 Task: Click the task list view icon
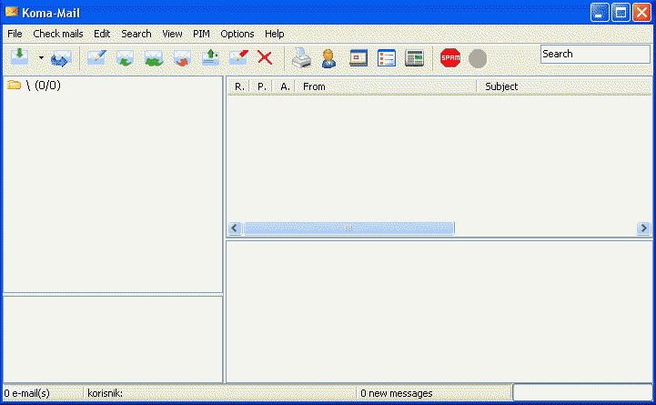click(387, 58)
